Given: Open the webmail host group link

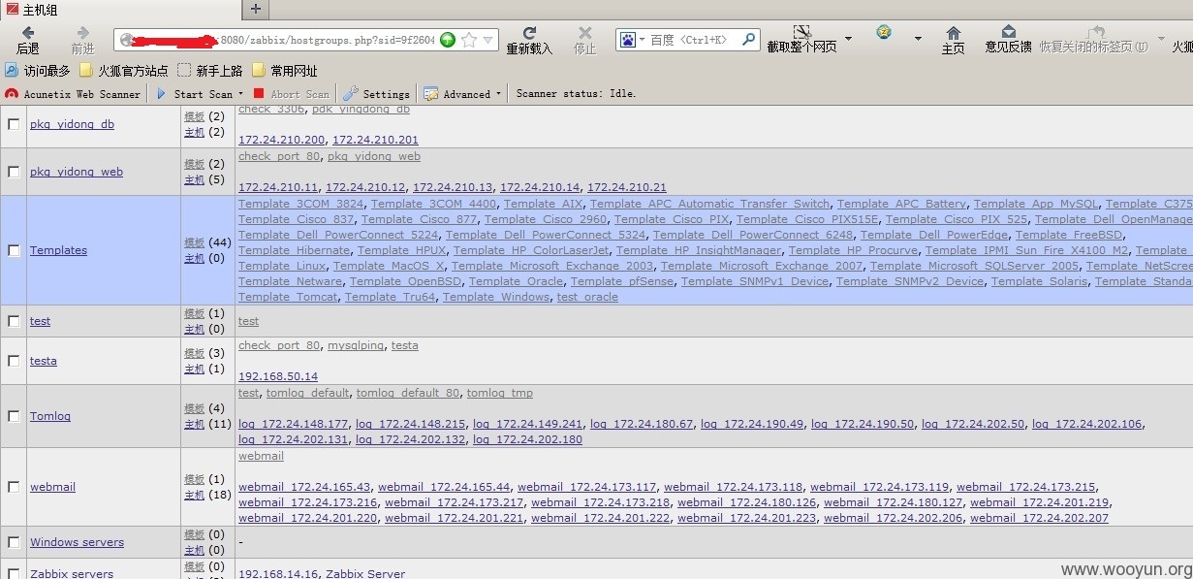Looking at the screenshot, I should coord(52,487).
